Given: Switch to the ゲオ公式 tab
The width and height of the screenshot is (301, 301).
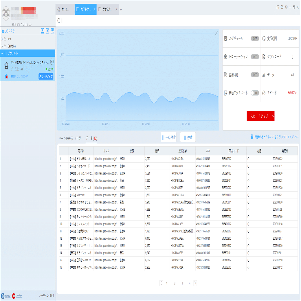Looking at the screenshot, I should click(x=107, y=9).
